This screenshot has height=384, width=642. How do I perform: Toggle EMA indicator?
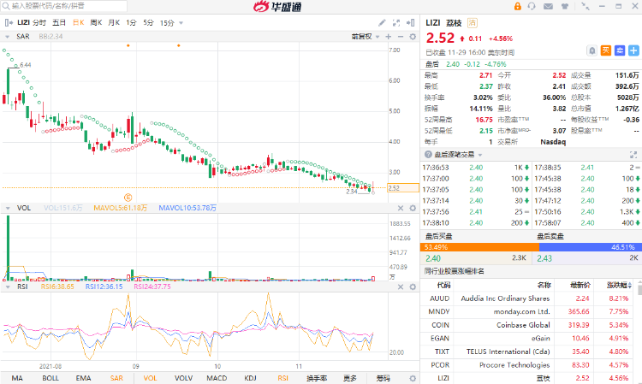[x=83, y=378]
